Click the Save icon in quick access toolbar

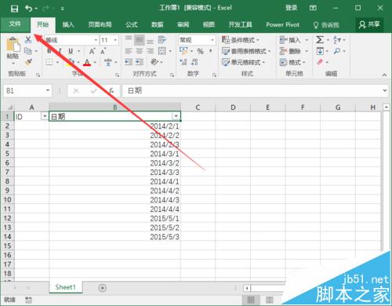(x=14, y=9)
